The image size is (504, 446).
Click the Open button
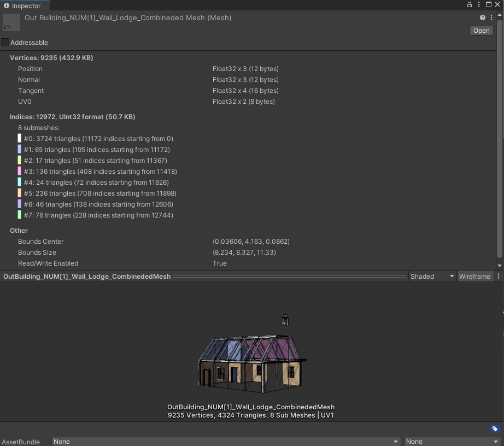(x=481, y=31)
